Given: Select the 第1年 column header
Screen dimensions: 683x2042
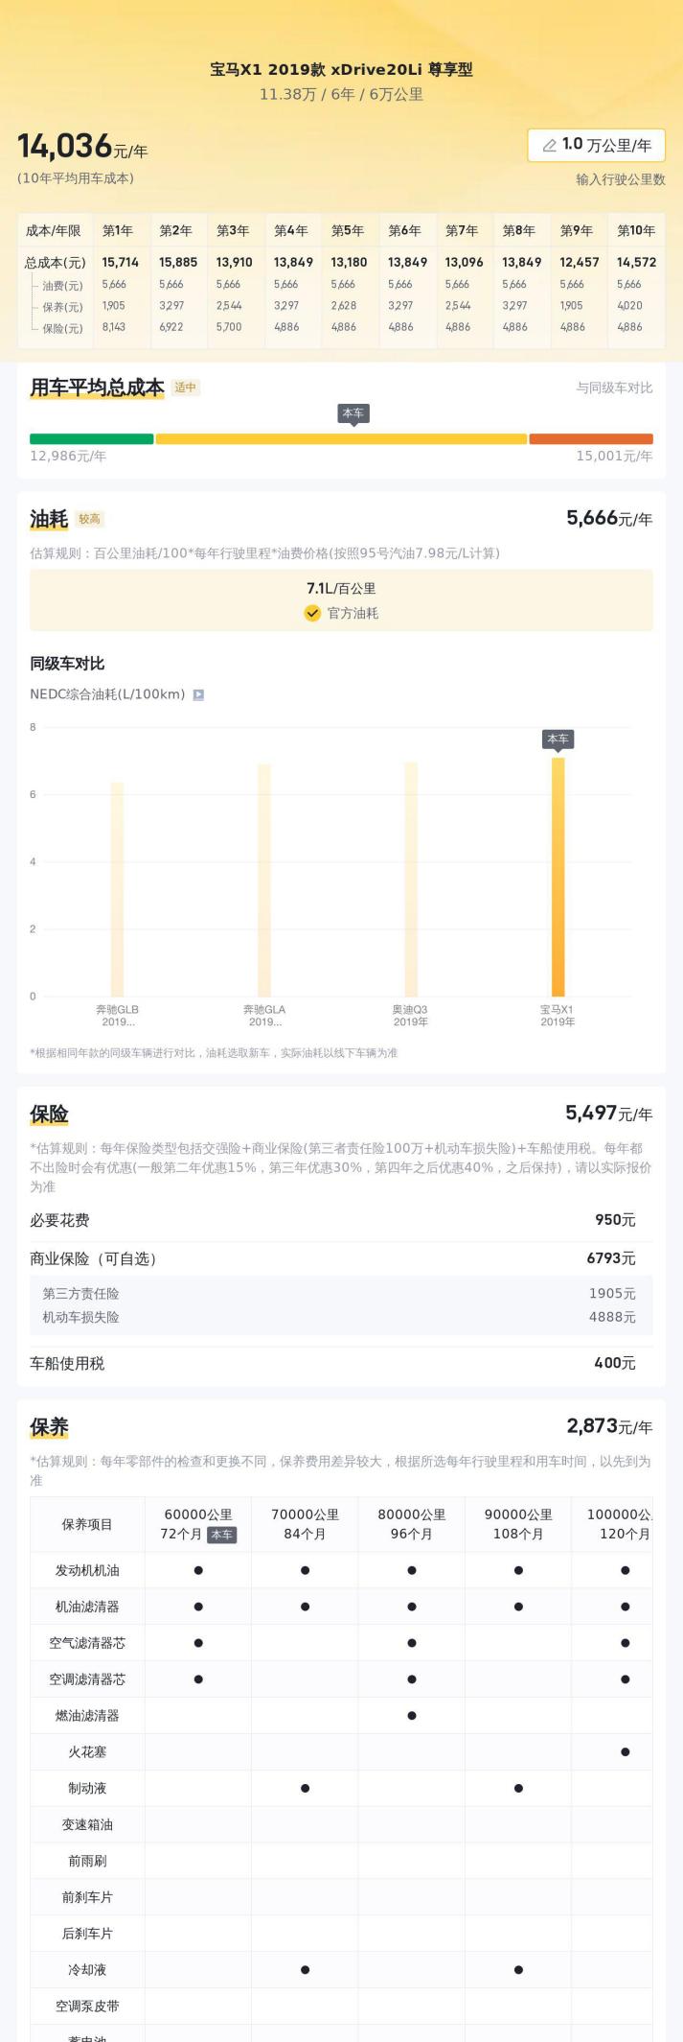Looking at the screenshot, I should (x=118, y=230).
